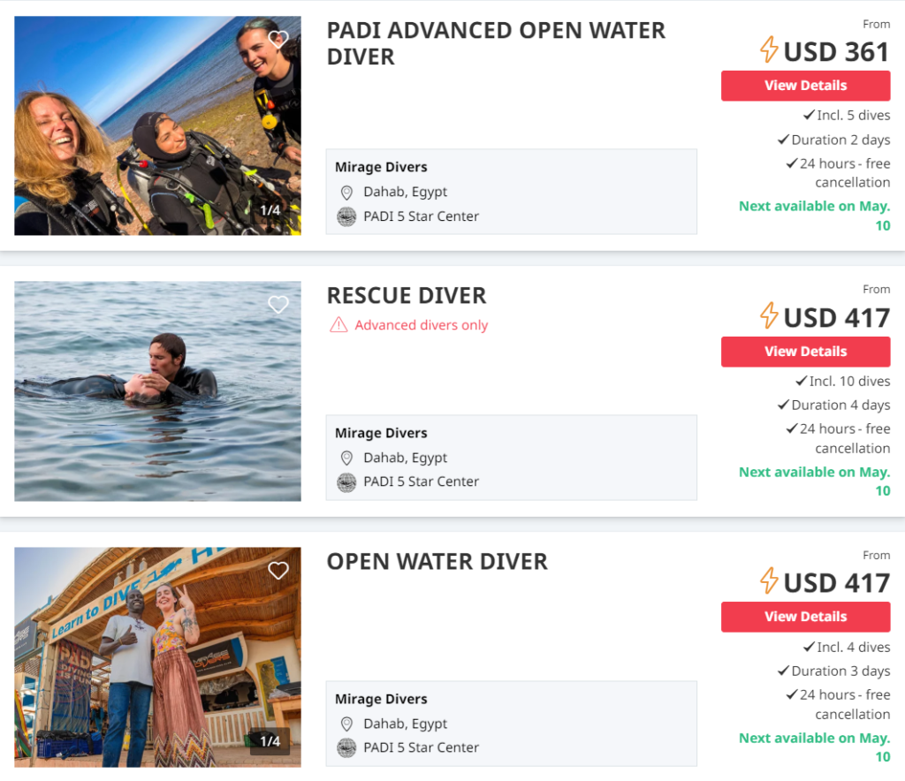
Task: Click View Details on the Rescue Diver course
Action: (x=805, y=352)
